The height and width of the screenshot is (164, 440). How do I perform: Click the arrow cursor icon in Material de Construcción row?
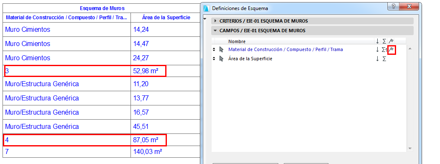coord(221,50)
